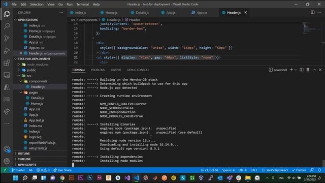Open reportWebVitals.js in the file tree
325x183 pixels.
pyautogui.click(x=42, y=143)
